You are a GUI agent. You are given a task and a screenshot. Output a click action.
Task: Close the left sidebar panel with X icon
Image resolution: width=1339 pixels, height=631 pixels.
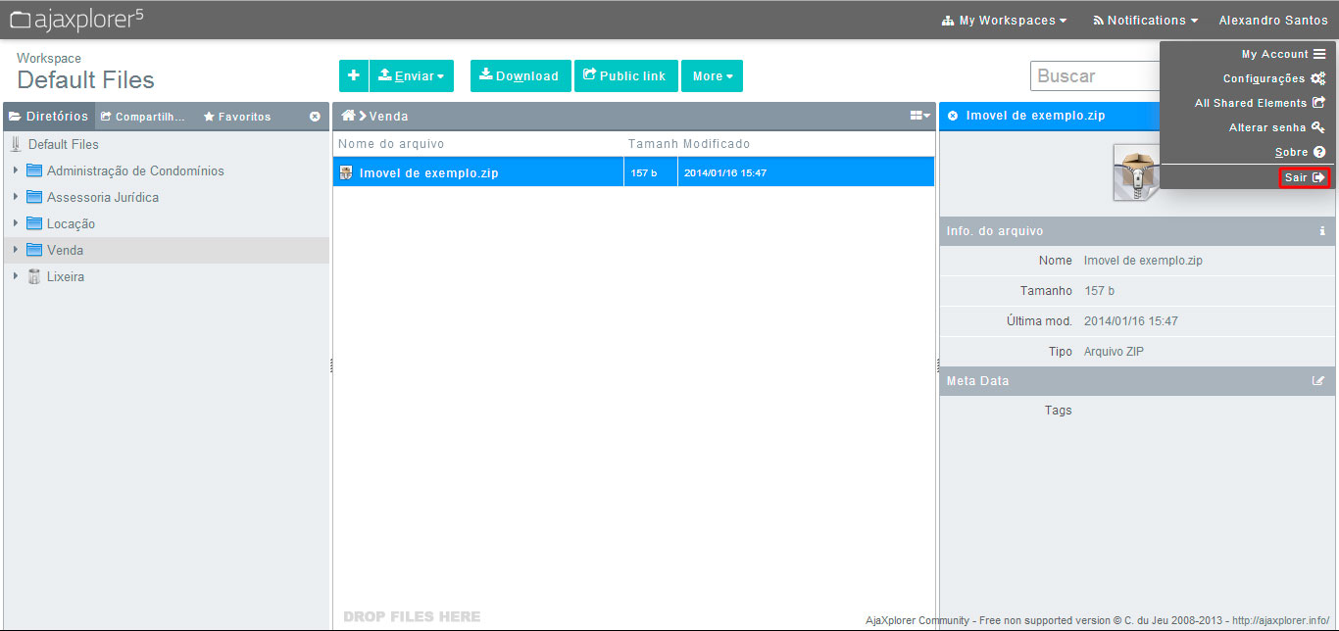click(315, 117)
